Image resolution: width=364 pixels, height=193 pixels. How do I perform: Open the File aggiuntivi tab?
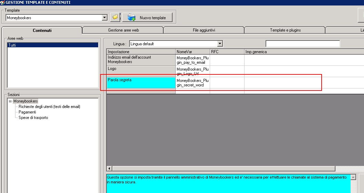pyautogui.click(x=204, y=30)
